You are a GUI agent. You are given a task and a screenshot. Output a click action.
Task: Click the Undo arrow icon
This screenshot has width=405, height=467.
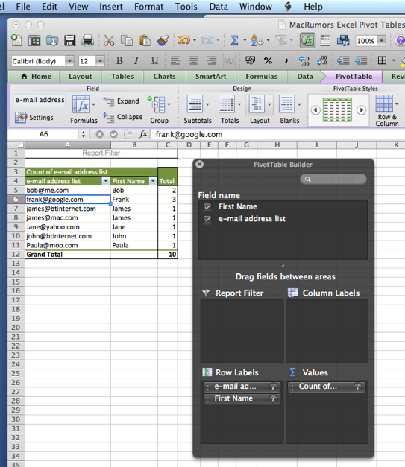(x=183, y=40)
